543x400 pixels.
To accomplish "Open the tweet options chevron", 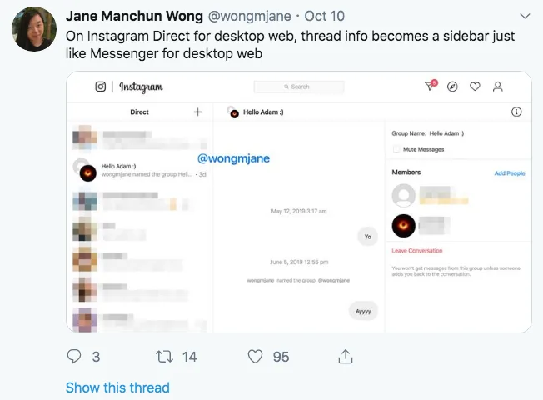I will tap(524, 16).
